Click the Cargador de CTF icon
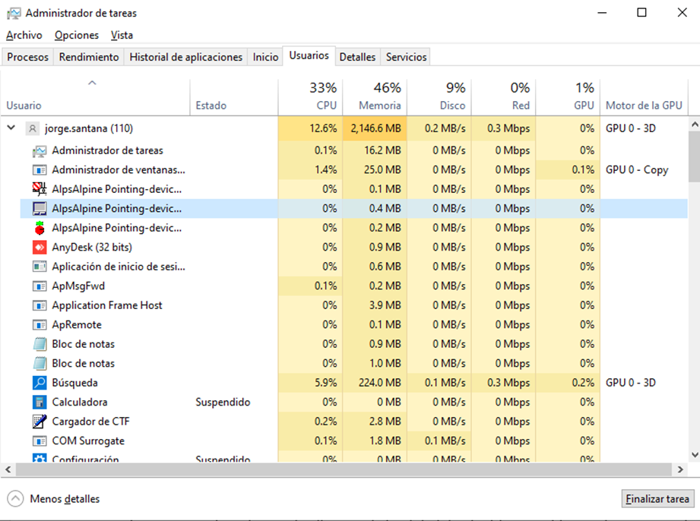The image size is (700, 521). (x=40, y=422)
